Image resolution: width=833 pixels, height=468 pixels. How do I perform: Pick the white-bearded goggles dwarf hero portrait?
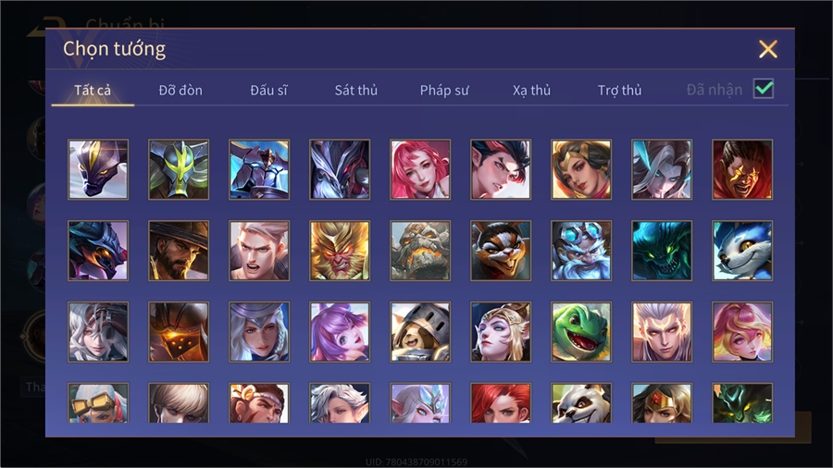point(581,251)
